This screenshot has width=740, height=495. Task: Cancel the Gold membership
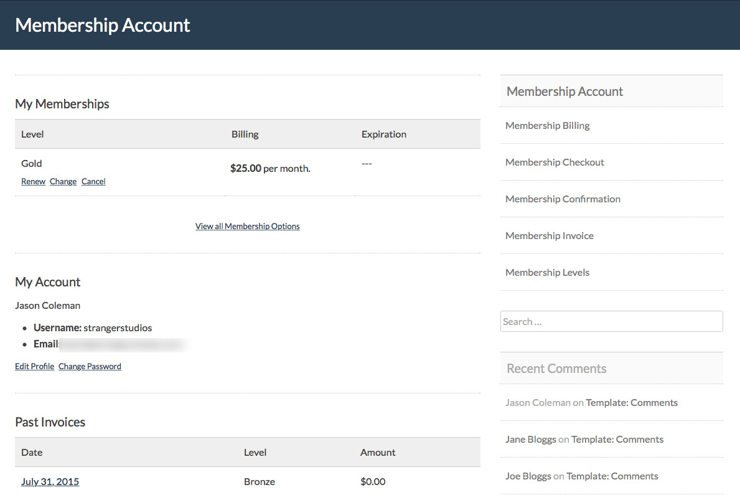tap(93, 182)
